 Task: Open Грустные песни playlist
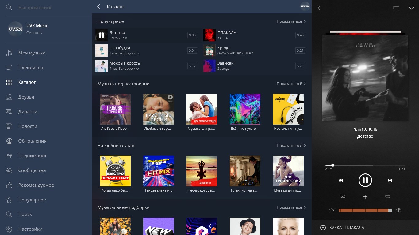point(159,109)
